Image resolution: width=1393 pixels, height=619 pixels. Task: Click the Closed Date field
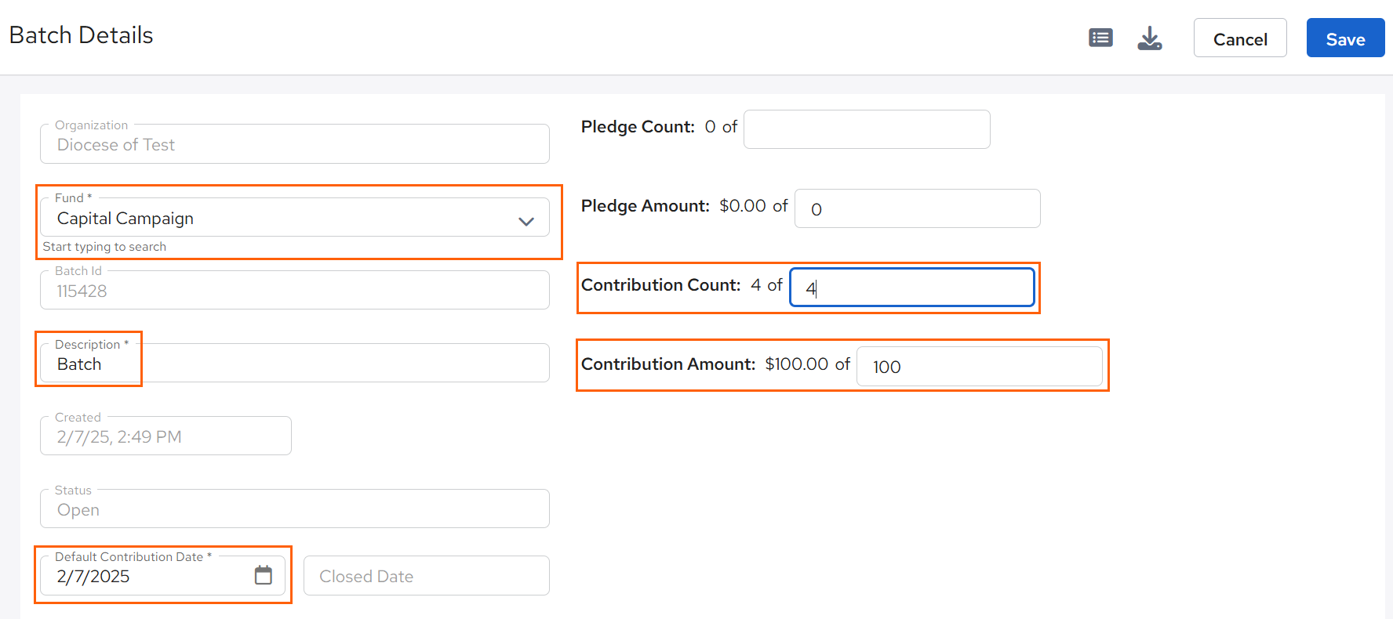[x=427, y=576]
